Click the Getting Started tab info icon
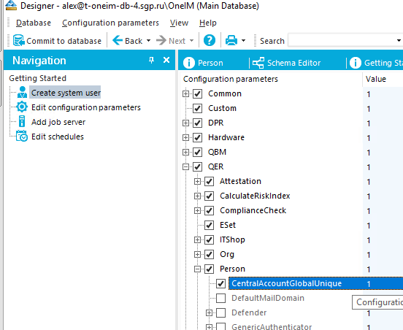Screen dimensions: 403x330 tap(356, 63)
